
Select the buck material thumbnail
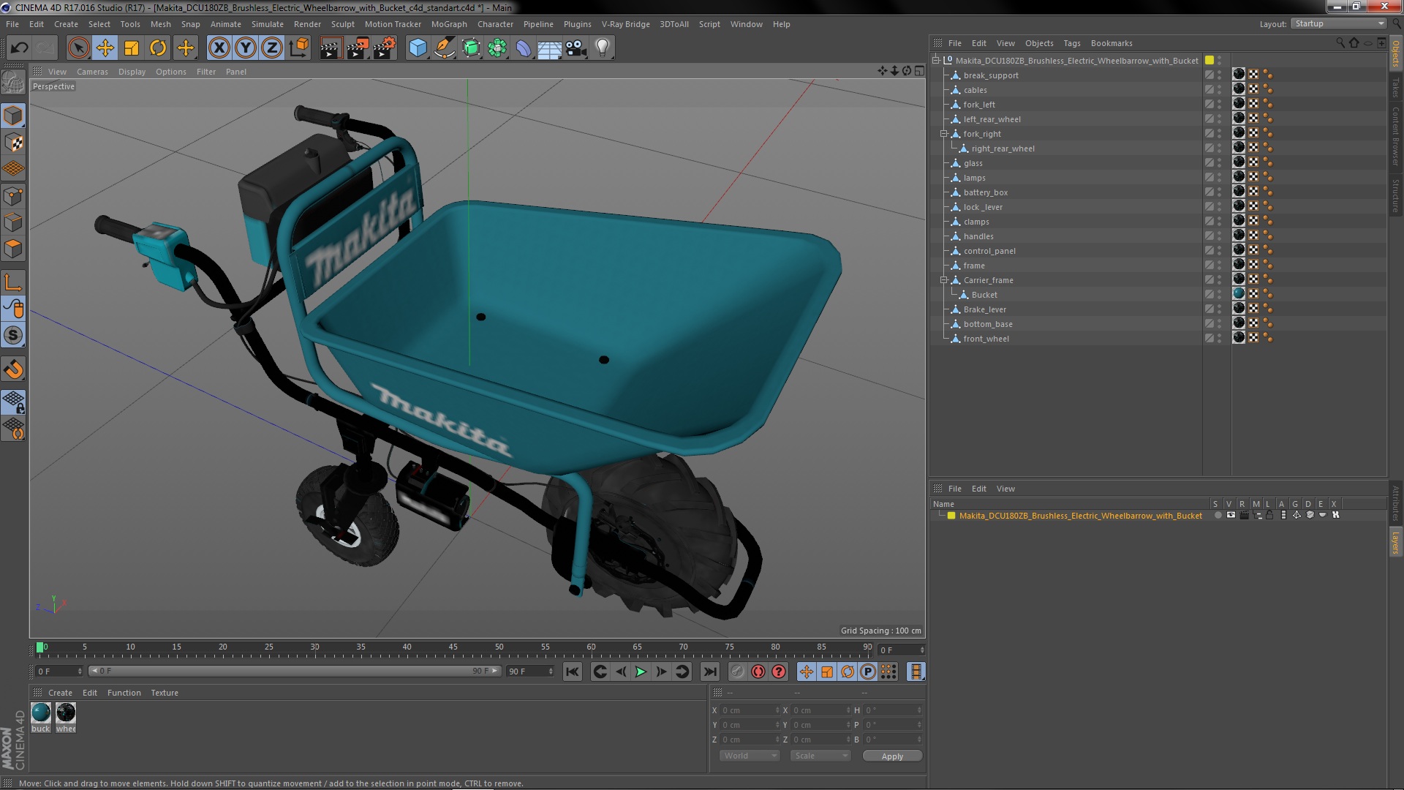41,712
